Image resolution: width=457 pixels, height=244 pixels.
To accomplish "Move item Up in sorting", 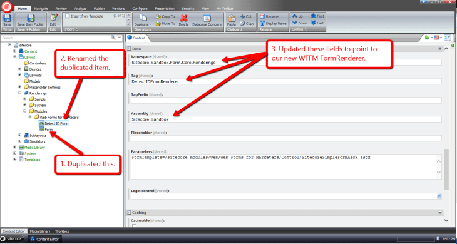I will (297, 16).
